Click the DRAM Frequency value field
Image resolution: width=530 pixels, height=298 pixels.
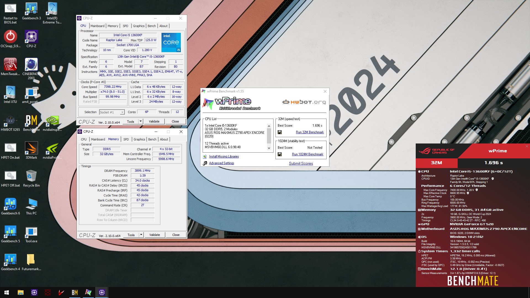click(x=142, y=171)
